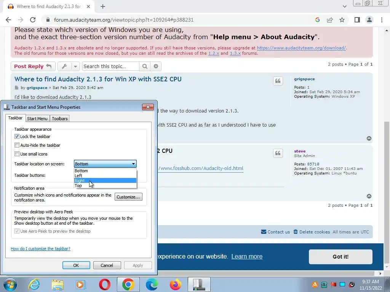Open the Windows Start orb

10,284
